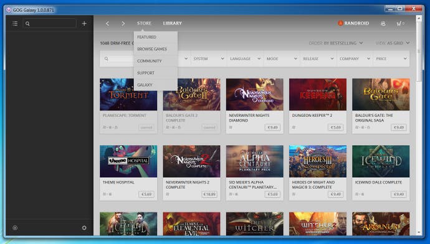
Task: Select FEATURED from the store dropdown
Action: pos(156,37)
